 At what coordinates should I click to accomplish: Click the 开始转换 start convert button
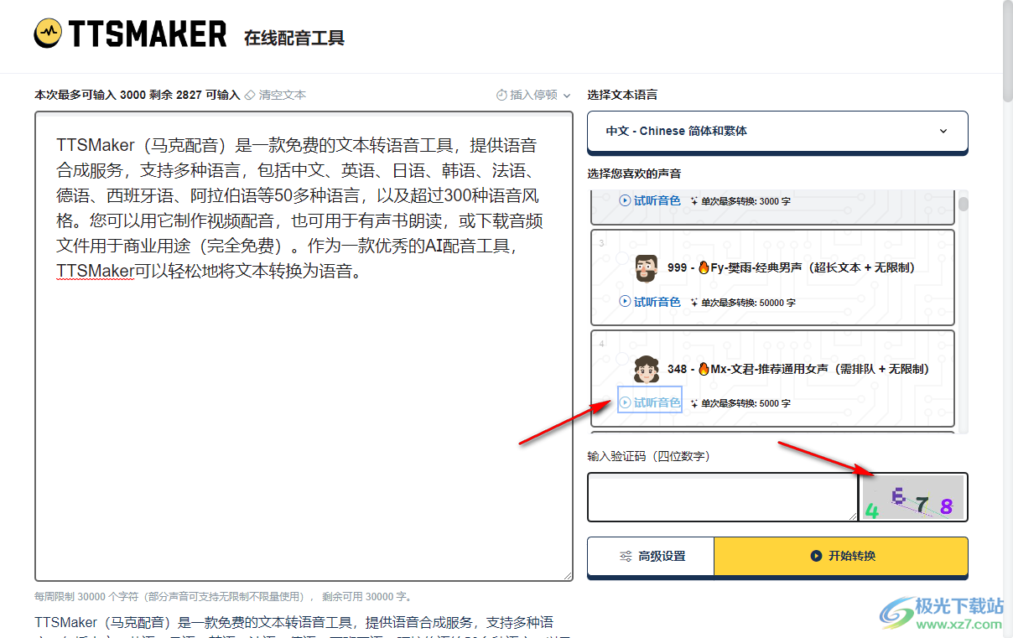pyautogui.click(x=841, y=556)
